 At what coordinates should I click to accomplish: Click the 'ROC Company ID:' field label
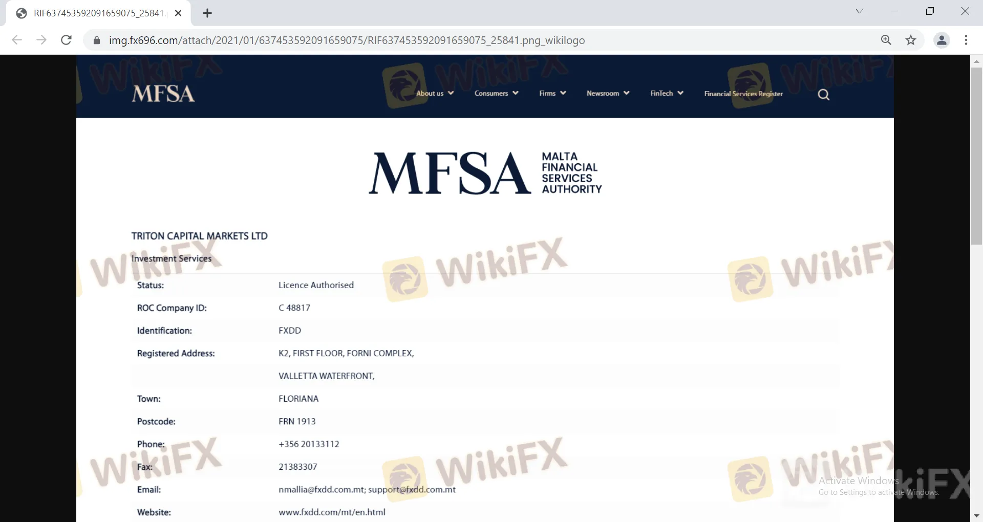coord(172,308)
